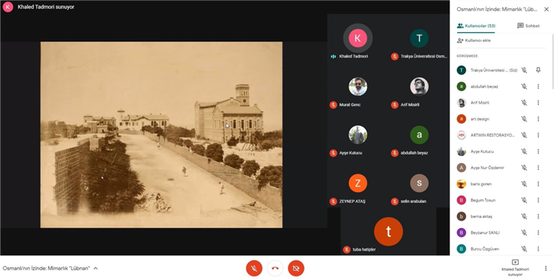Select Arif Misirli video tile photo
This screenshot has height=279, width=554.
[419, 86]
